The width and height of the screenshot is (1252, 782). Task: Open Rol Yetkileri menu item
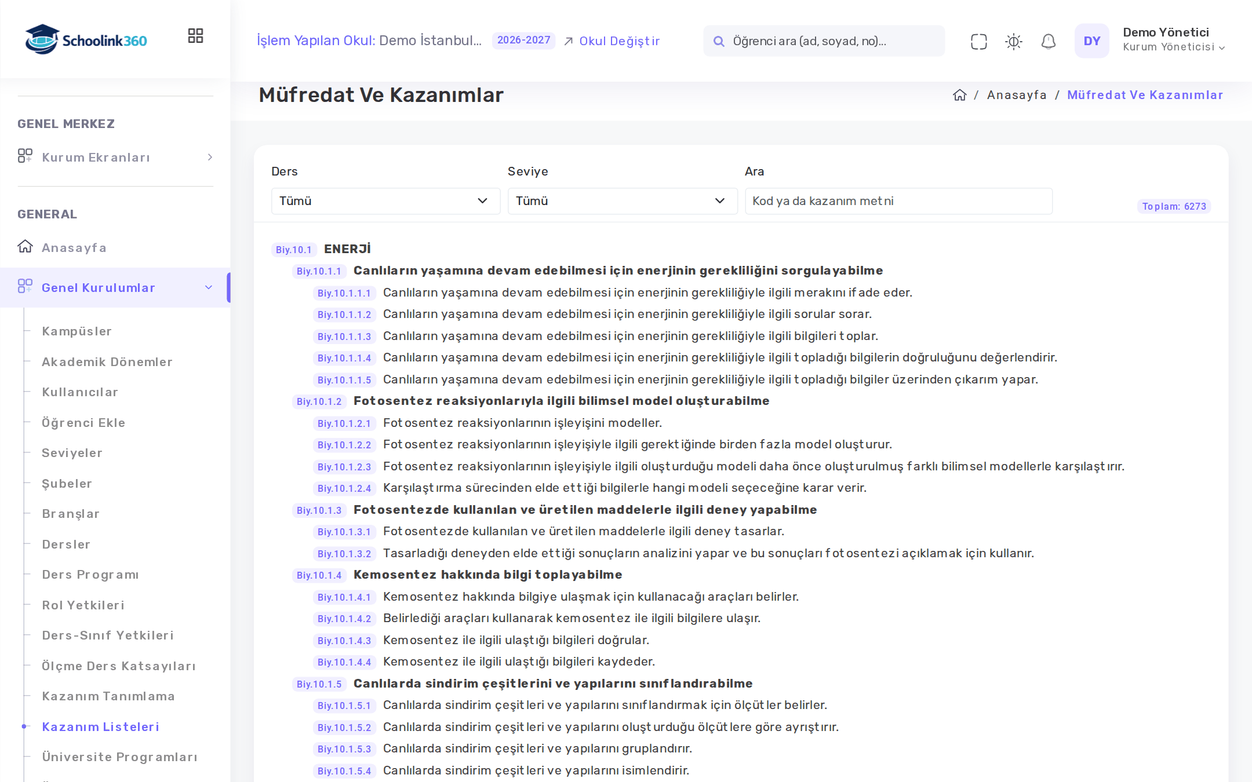(x=83, y=605)
